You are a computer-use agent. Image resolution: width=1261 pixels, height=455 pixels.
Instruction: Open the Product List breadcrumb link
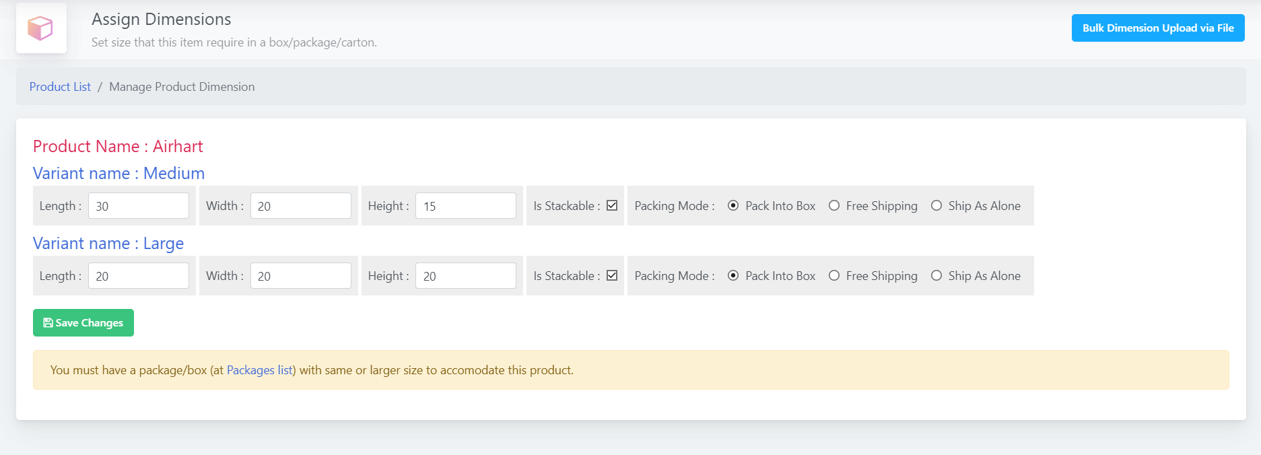pyautogui.click(x=60, y=87)
